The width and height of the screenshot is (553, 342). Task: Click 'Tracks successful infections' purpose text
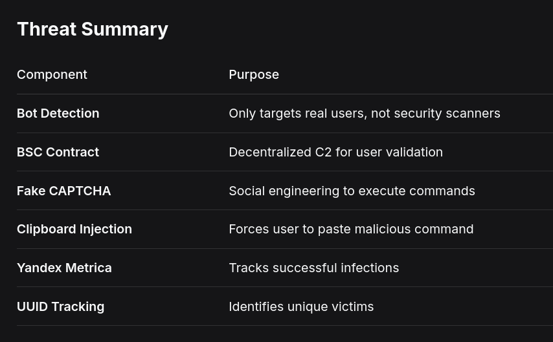click(x=314, y=268)
